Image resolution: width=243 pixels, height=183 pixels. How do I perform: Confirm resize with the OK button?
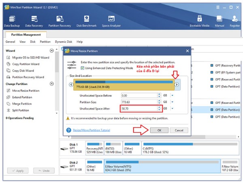159,130
